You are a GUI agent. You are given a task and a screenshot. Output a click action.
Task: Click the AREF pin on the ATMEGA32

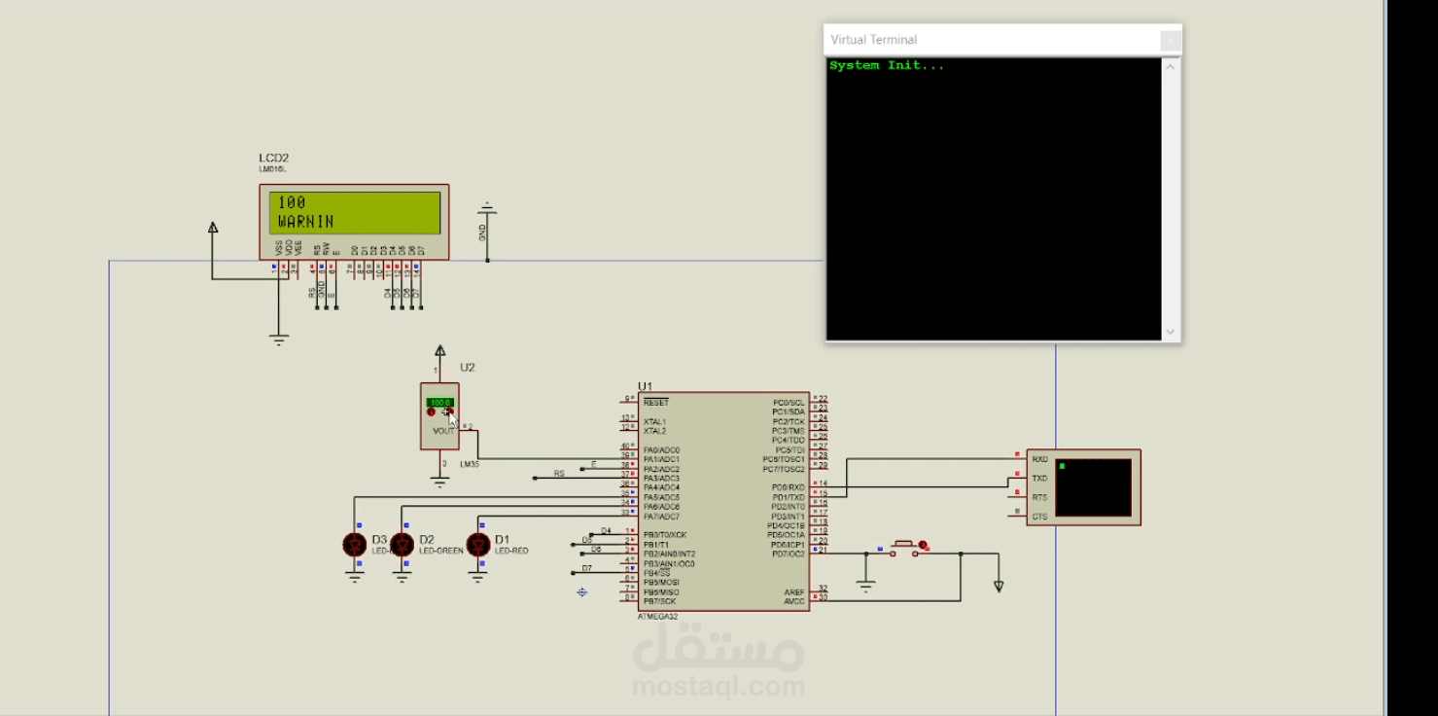(x=796, y=591)
